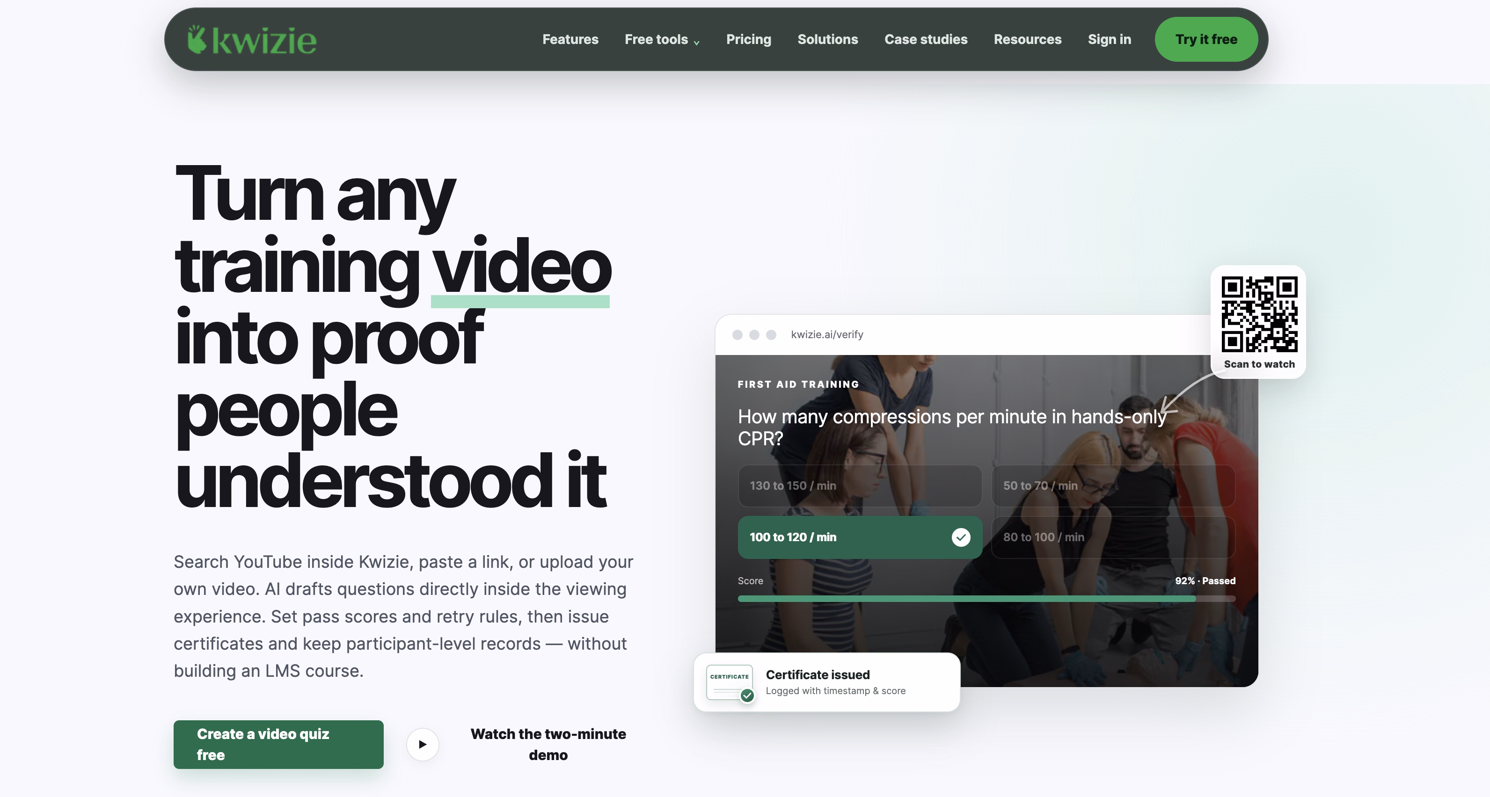Click the checkmark icon on the correct answer

point(961,537)
